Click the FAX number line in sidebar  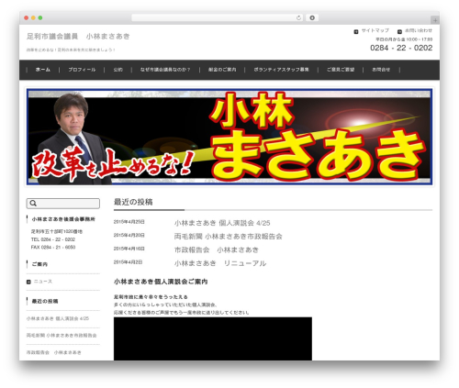53,247
